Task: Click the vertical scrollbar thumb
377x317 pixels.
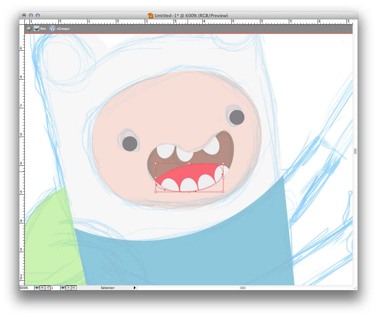Action: (x=355, y=151)
